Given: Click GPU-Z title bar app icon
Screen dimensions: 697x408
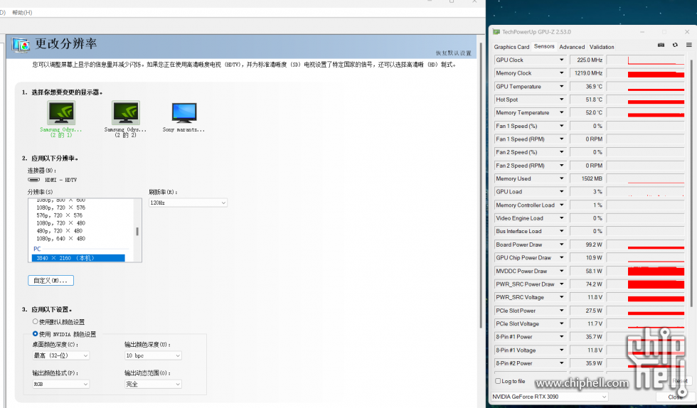Looking at the screenshot, I should click(x=496, y=32).
